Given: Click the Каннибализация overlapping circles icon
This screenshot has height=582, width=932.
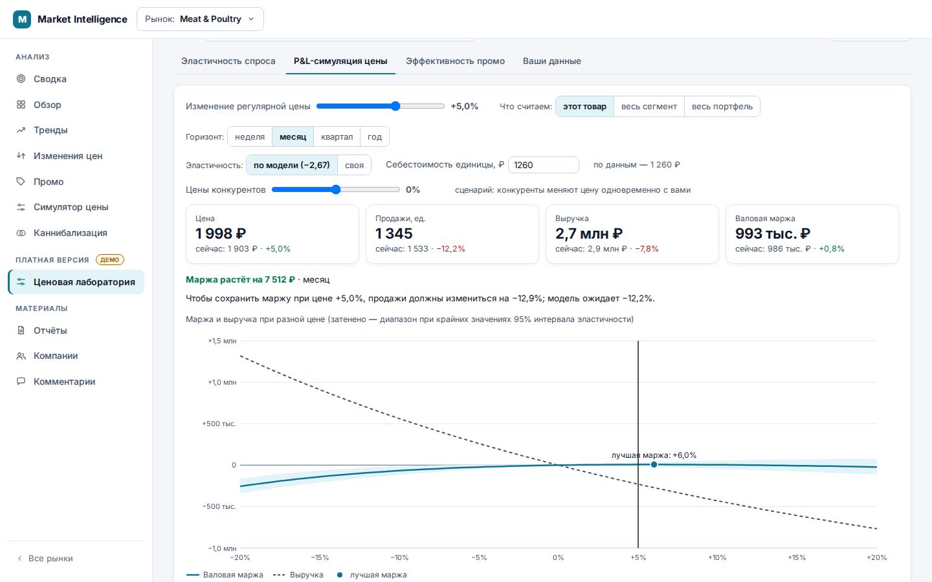Looking at the screenshot, I should (x=21, y=233).
